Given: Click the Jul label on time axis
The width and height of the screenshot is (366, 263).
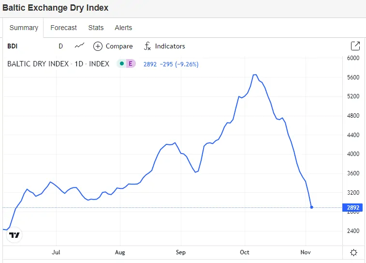Looking at the screenshot, I should click(x=56, y=252).
